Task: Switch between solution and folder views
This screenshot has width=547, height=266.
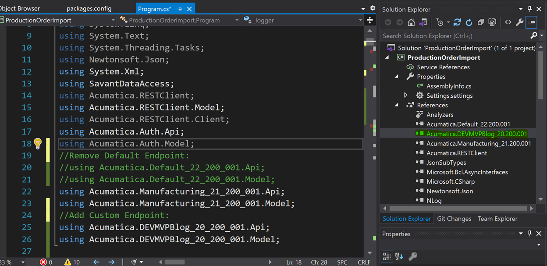Action: (x=423, y=22)
